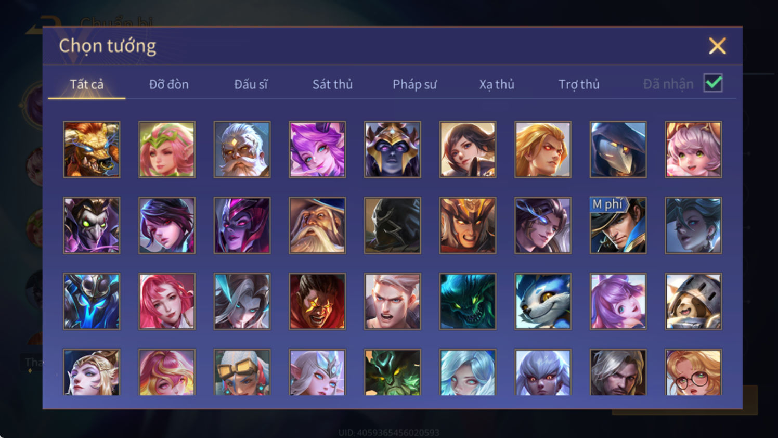Select the wizard hero with brown hat and beard
Image resolution: width=778 pixels, height=438 pixels.
317,225
